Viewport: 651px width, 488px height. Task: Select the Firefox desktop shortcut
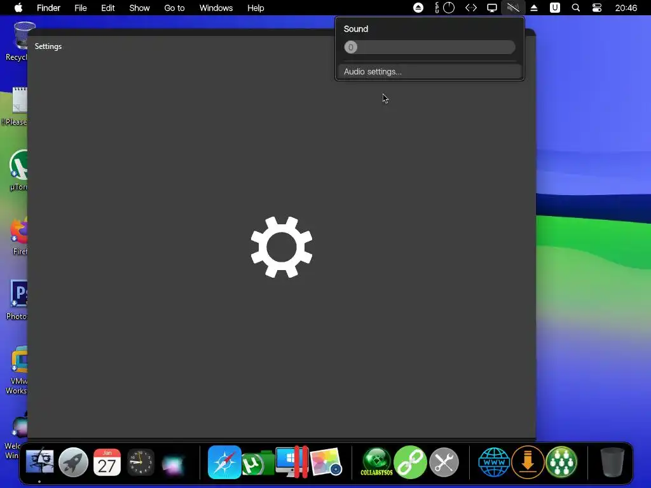[20, 236]
